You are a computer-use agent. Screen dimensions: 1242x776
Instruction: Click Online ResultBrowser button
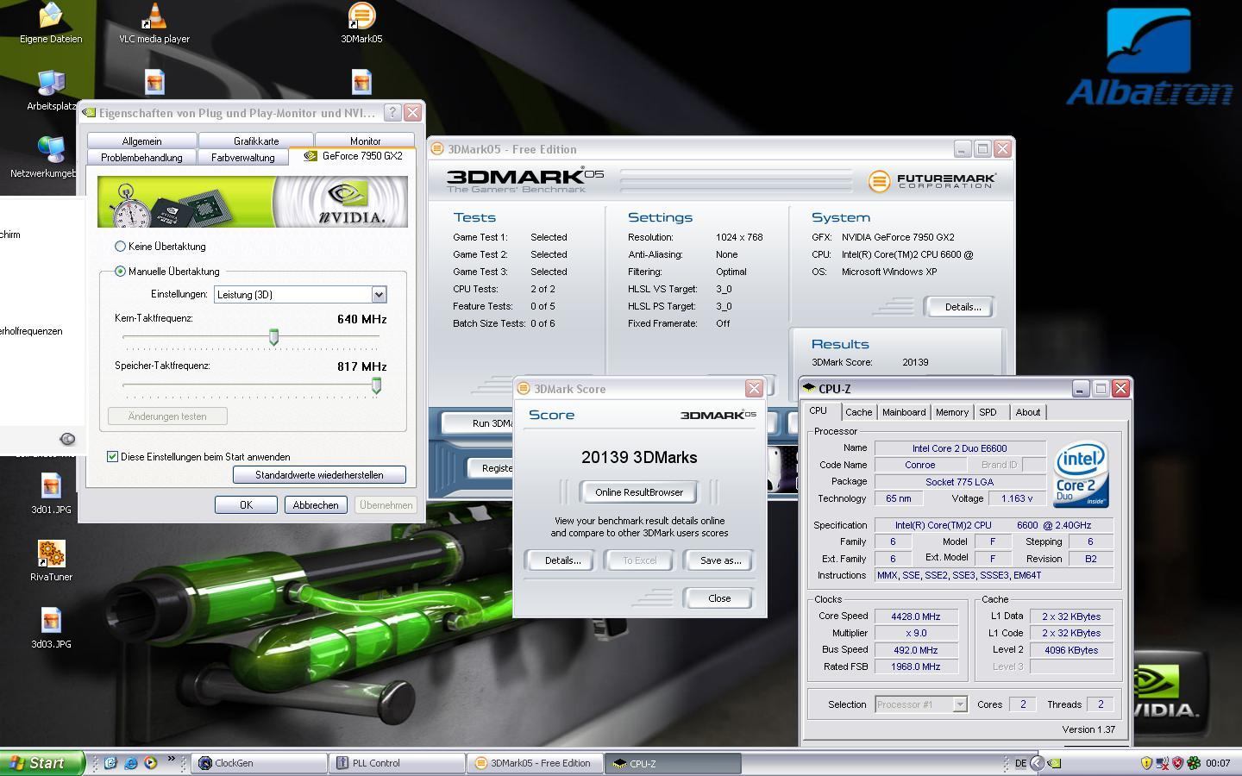click(639, 492)
